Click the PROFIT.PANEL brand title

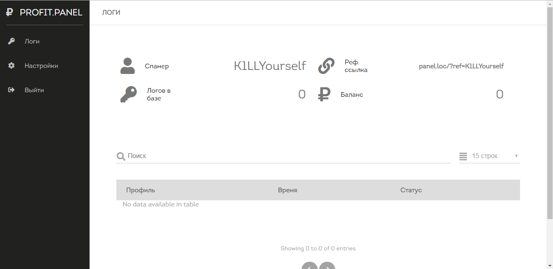pyautogui.click(x=51, y=13)
